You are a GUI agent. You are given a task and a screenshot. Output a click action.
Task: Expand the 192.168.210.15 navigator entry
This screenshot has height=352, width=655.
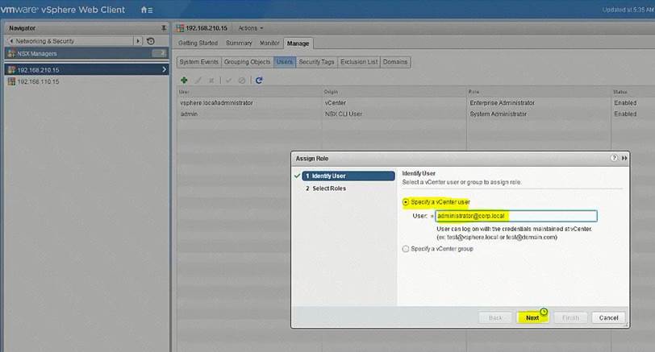tap(164, 70)
